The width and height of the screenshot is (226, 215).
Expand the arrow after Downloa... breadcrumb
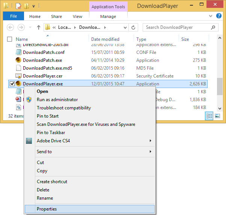[x=105, y=27]
